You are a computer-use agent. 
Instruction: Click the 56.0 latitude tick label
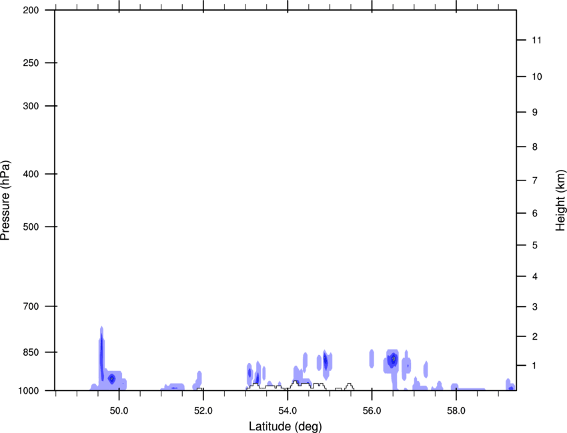tap(372, 411)
